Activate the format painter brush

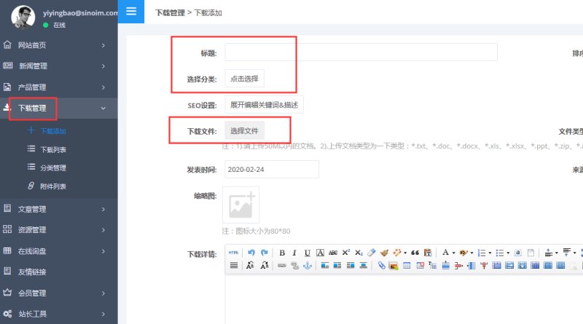point(385,253)
